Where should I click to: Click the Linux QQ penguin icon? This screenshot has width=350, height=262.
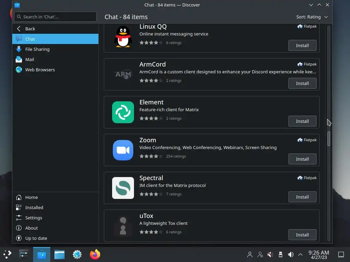pyautogui.click(x=123, y=37)
